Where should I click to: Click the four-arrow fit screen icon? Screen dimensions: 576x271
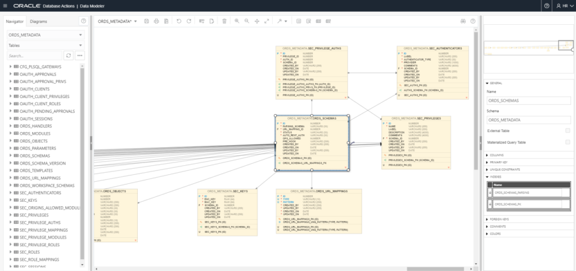256,21
